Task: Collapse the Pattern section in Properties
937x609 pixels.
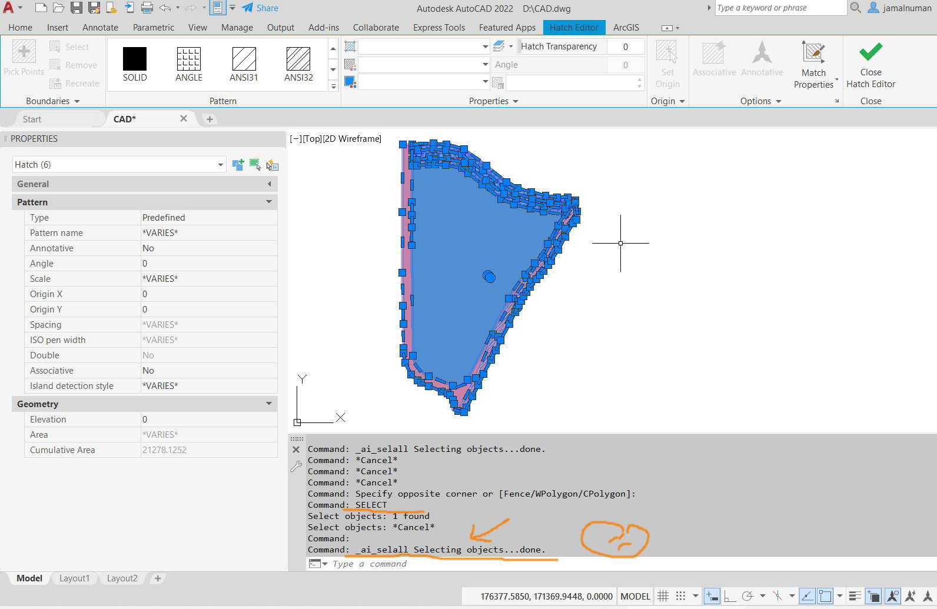Action: (269, 202)
